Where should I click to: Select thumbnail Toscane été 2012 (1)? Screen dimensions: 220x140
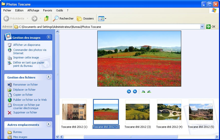point(74,112)
